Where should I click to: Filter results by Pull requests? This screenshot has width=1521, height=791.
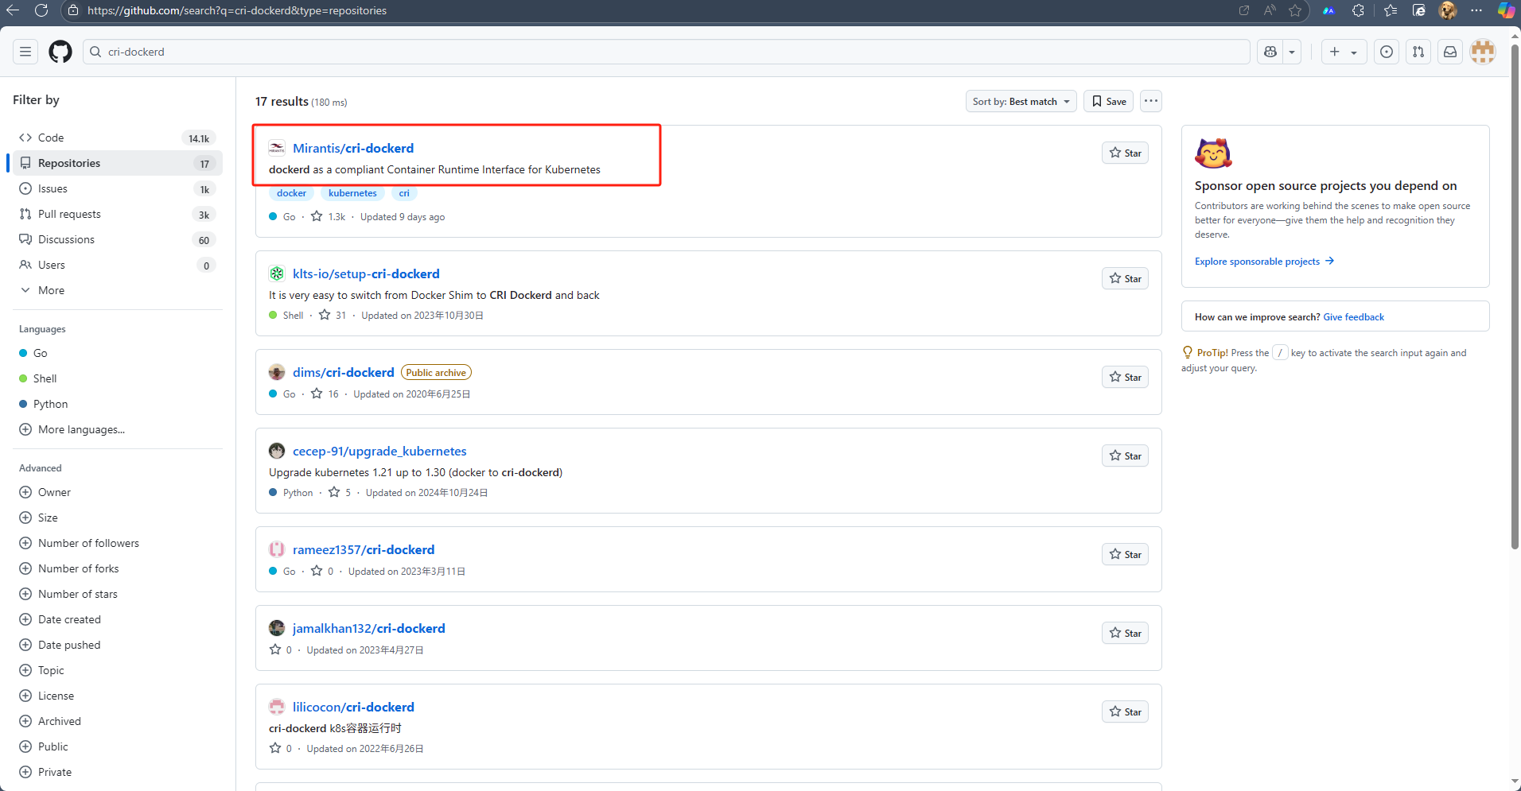pyautogui.click(x=118, y=214)
